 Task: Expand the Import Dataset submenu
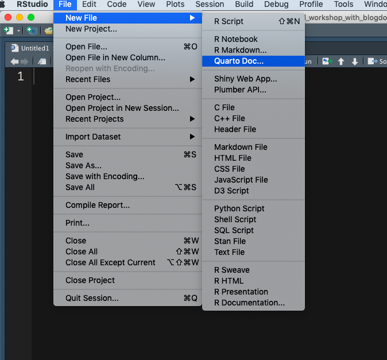(128, 137)
